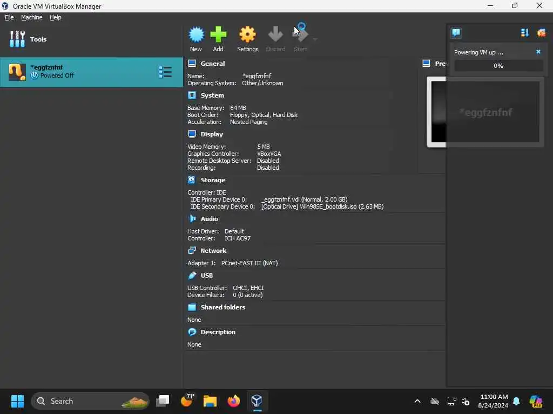The image size is (553, 414).
Task: Click the Description section speech icon
Action: [192, 332]
